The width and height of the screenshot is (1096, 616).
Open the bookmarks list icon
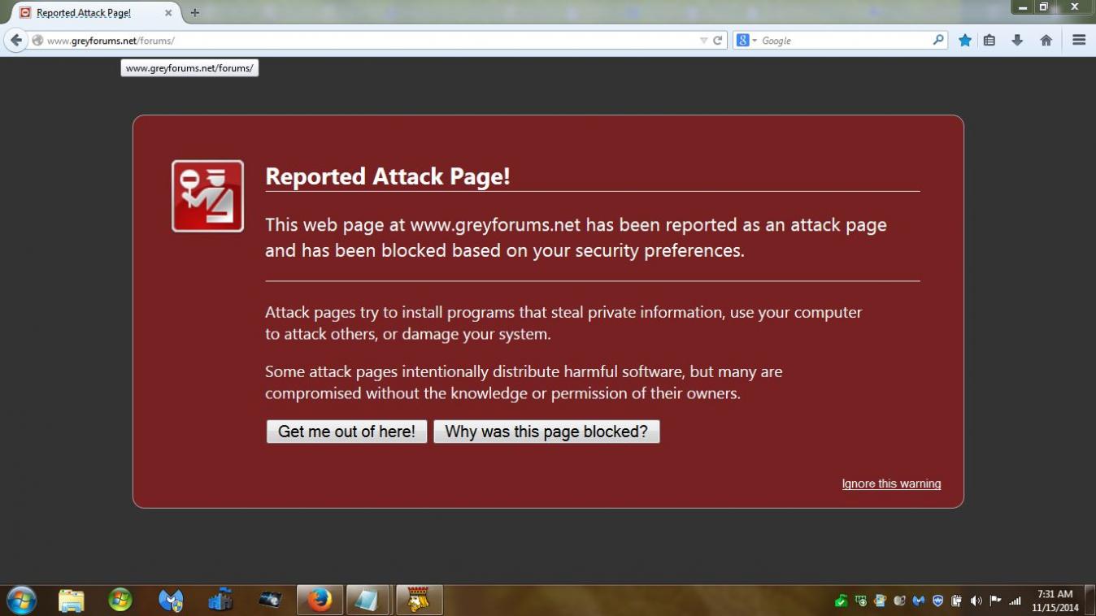[989, 40]
